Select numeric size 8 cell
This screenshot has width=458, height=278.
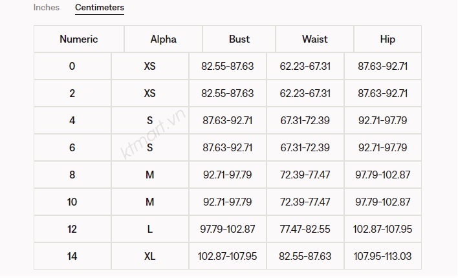72,175
